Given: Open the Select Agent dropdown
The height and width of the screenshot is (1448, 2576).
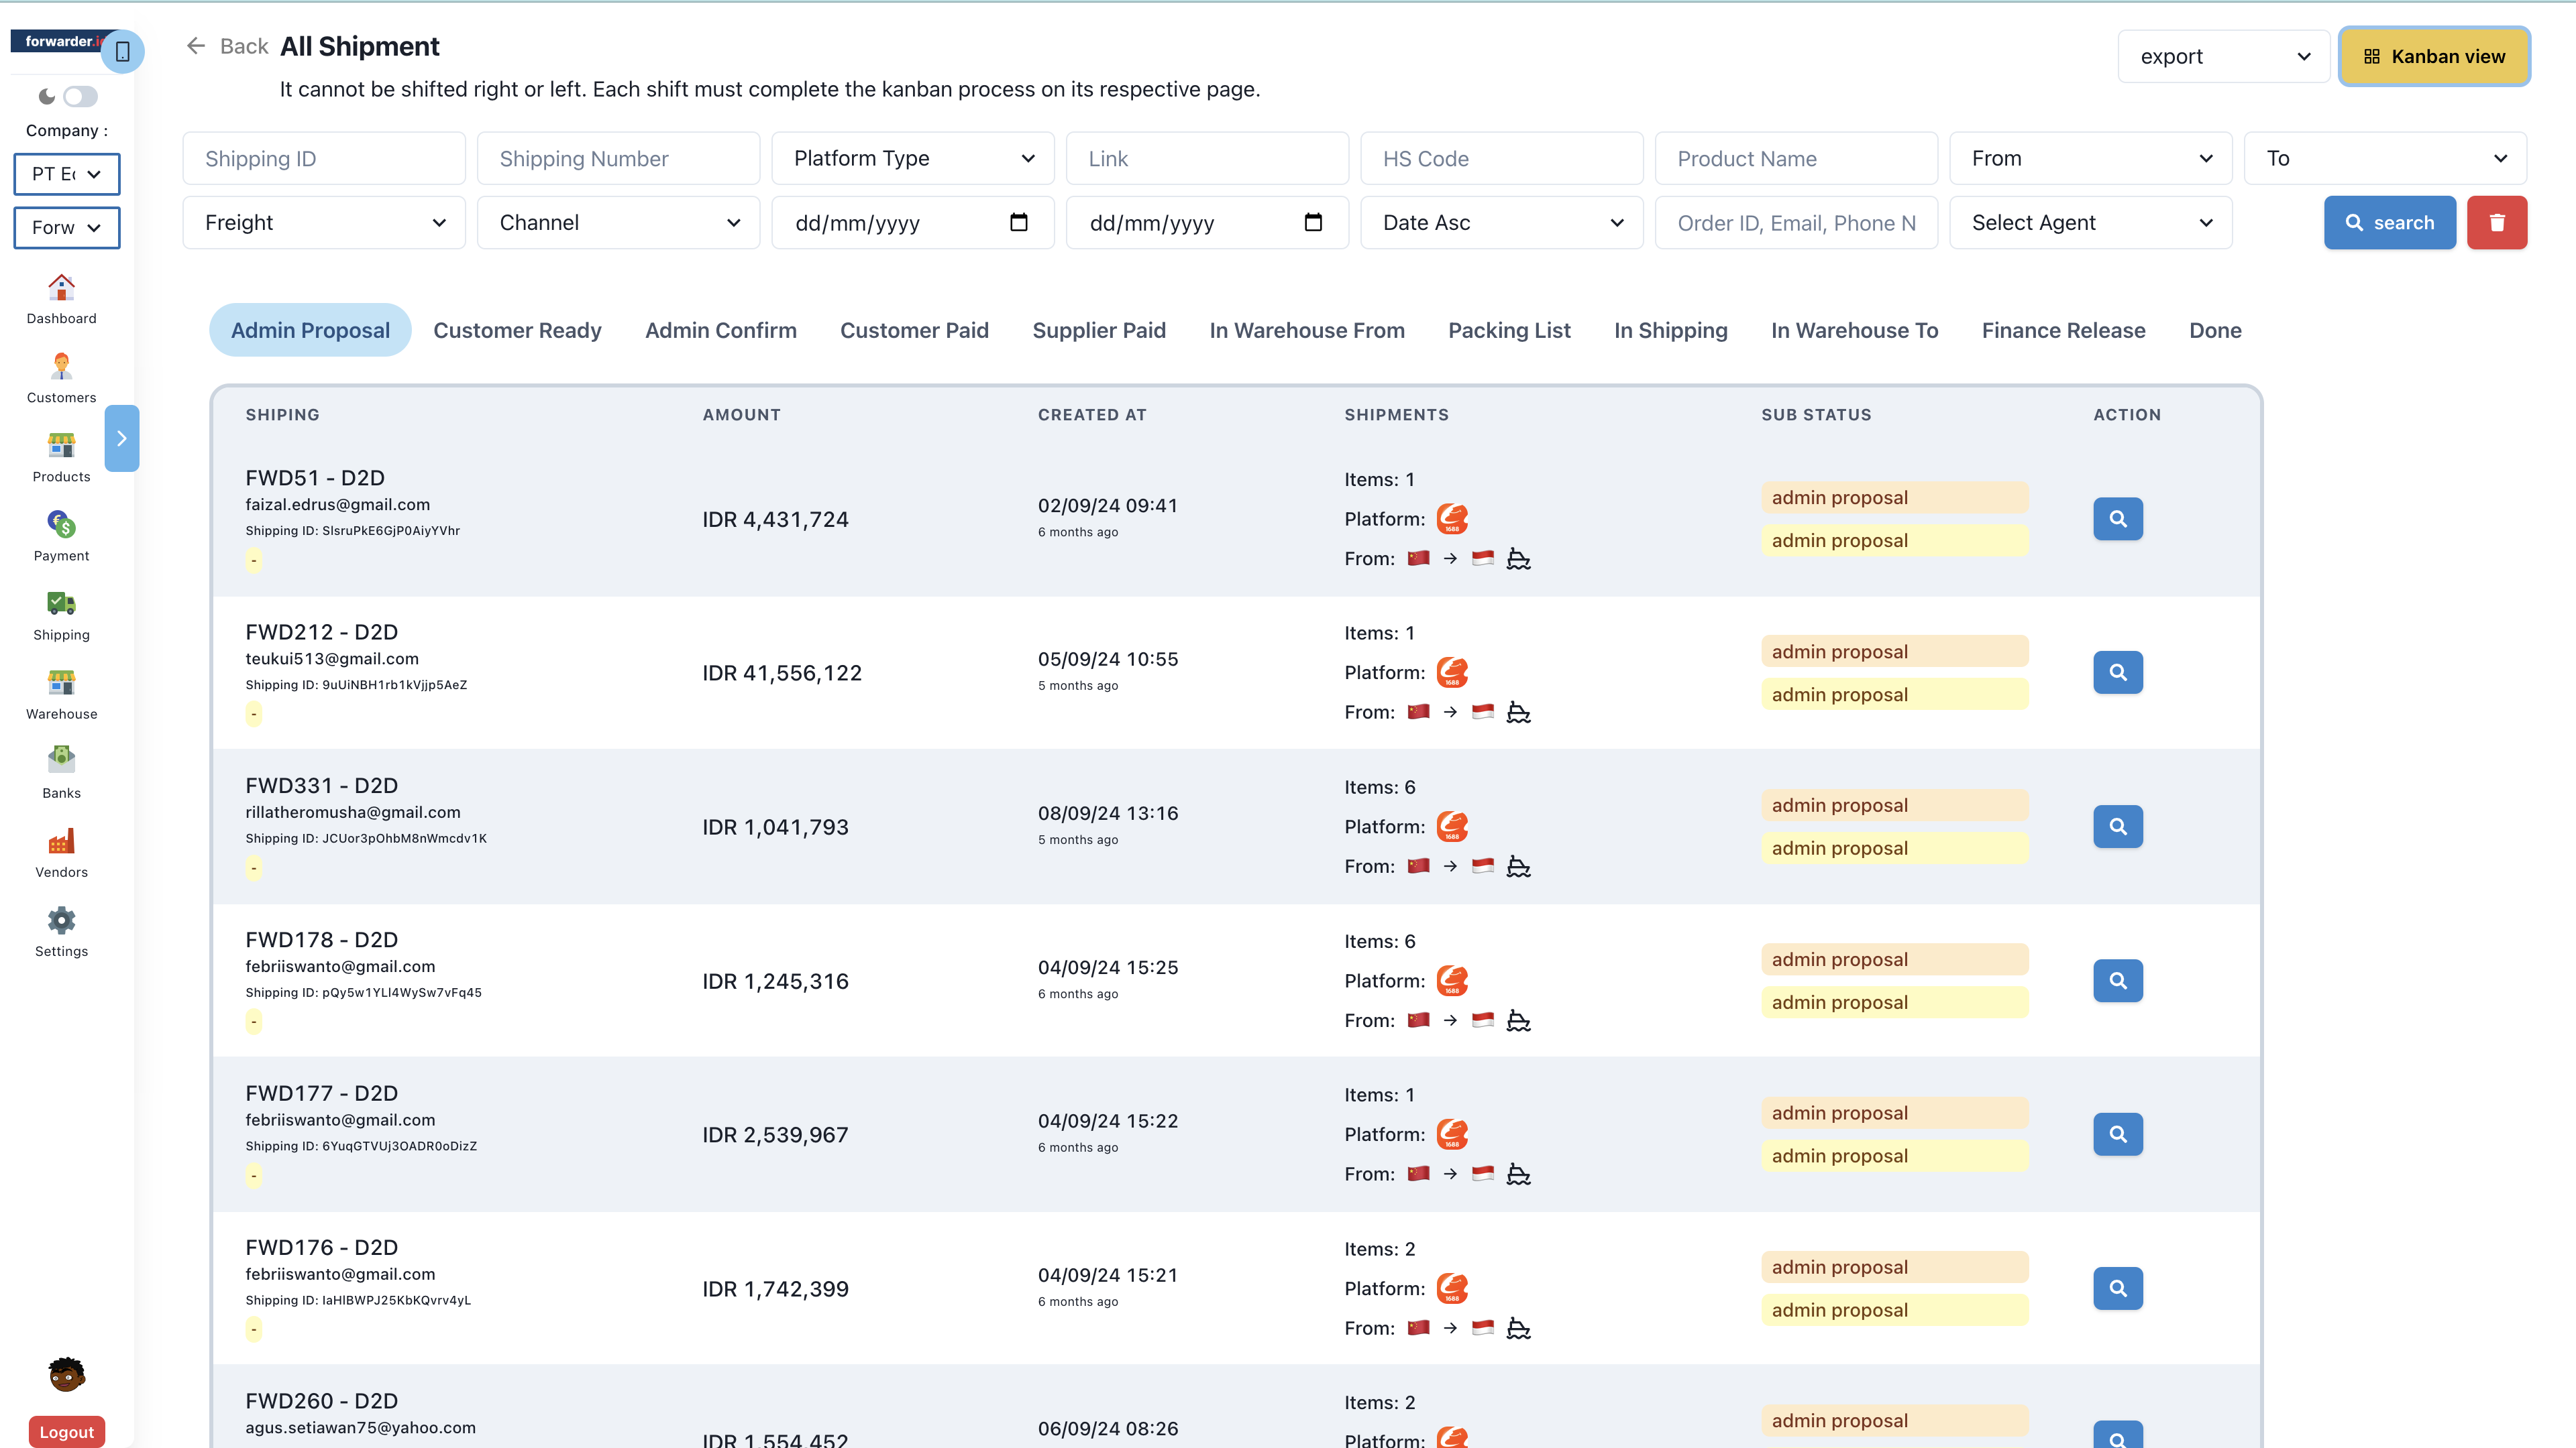Looking at the screenshot, I should [2090, 223].
